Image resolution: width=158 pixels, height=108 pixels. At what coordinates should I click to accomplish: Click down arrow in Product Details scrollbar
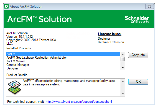pos(123,94)
